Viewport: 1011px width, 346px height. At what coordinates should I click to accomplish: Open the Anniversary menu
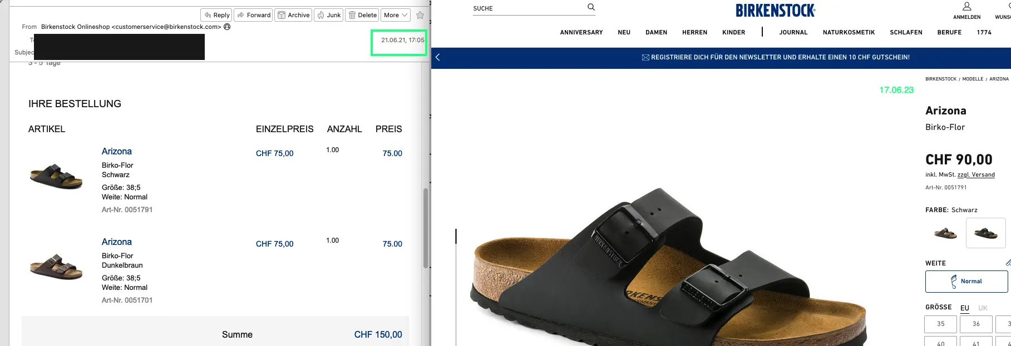coord(581,32)
